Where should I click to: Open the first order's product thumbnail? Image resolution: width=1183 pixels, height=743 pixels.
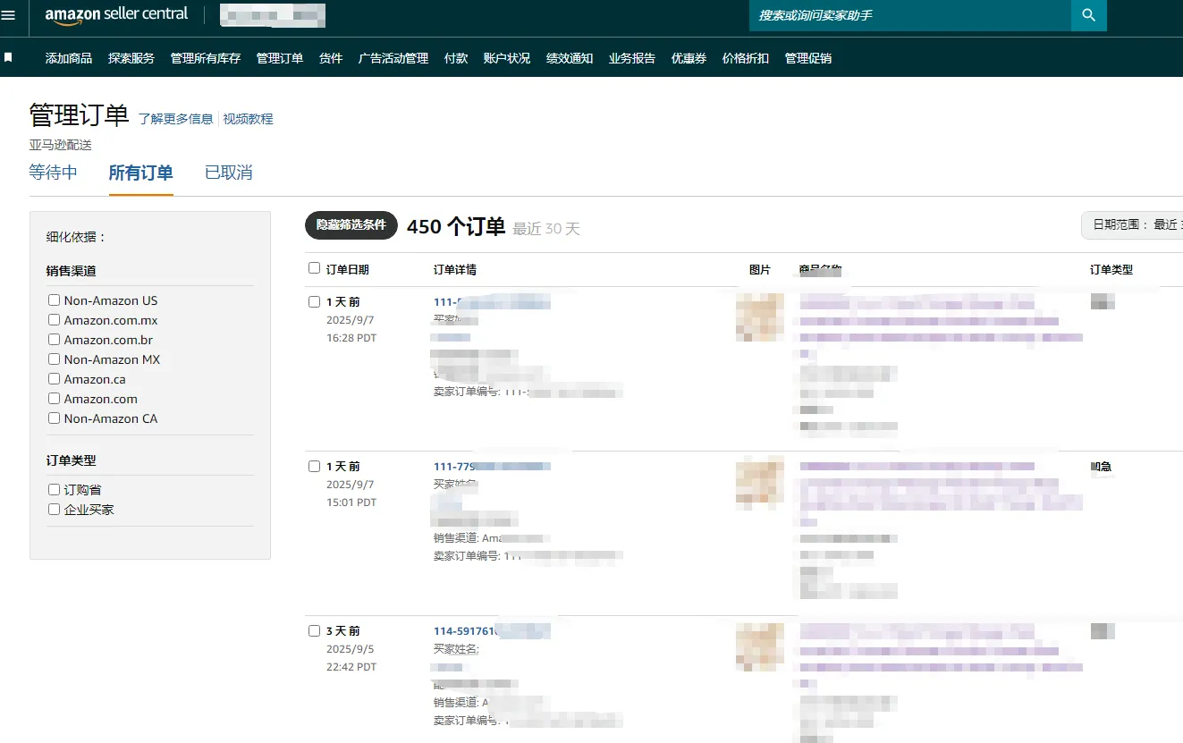(x=759, y=317)
